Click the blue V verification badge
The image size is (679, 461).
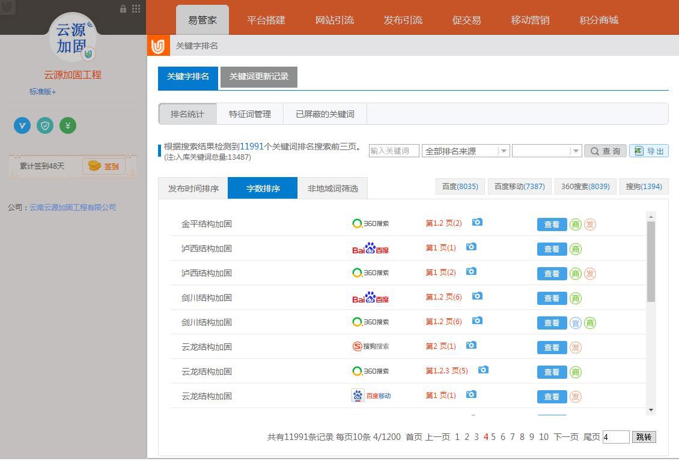tap(22, 126)
